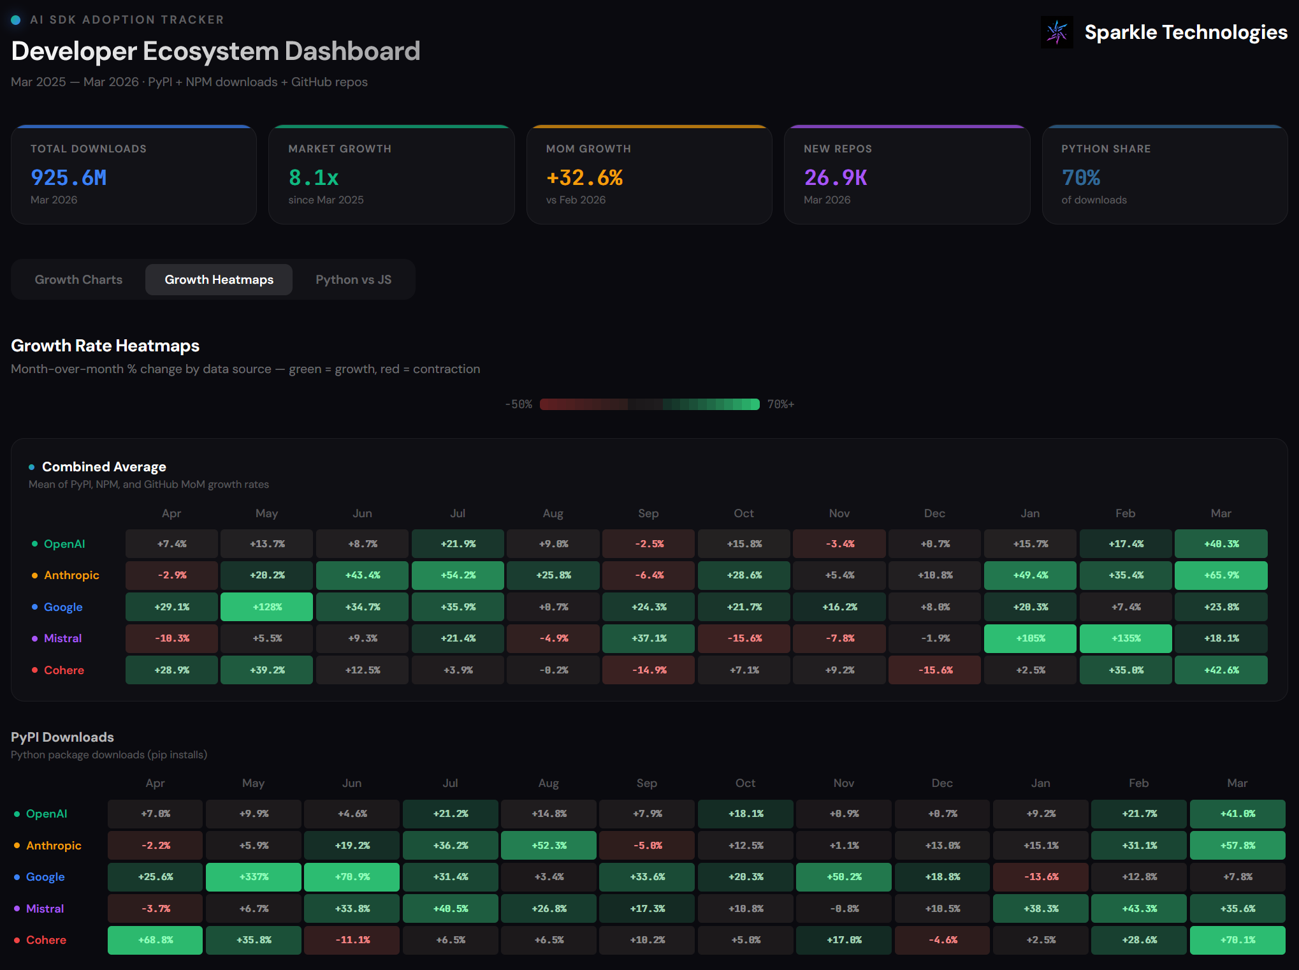The image size is (1299, 970).
Task: Click the +43.4% Anthropic June cell
Action: pos(362,575)
